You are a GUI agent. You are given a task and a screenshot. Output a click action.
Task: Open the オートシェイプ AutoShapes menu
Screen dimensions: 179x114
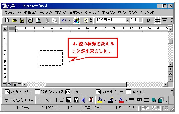(19, 100)
